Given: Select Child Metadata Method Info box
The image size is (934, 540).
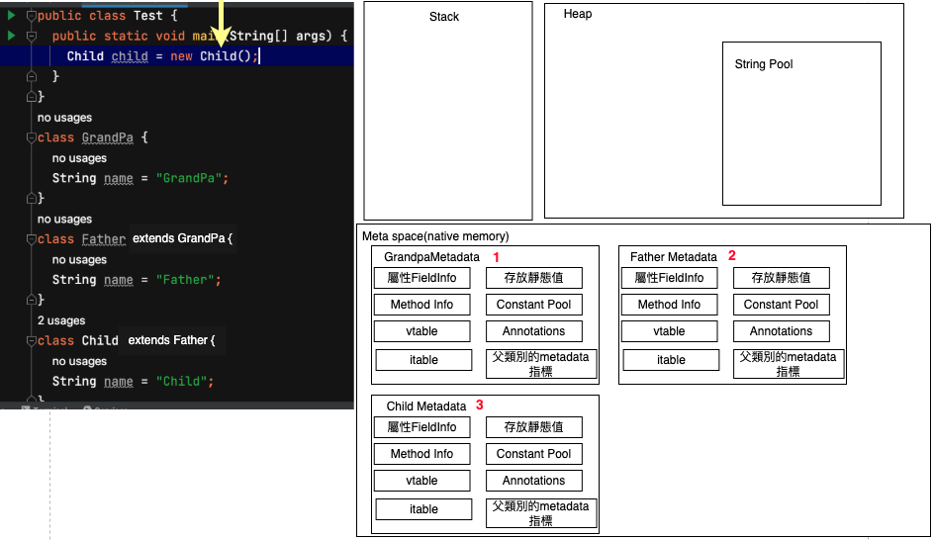Looking at the screenshot, I should (421, 454).
